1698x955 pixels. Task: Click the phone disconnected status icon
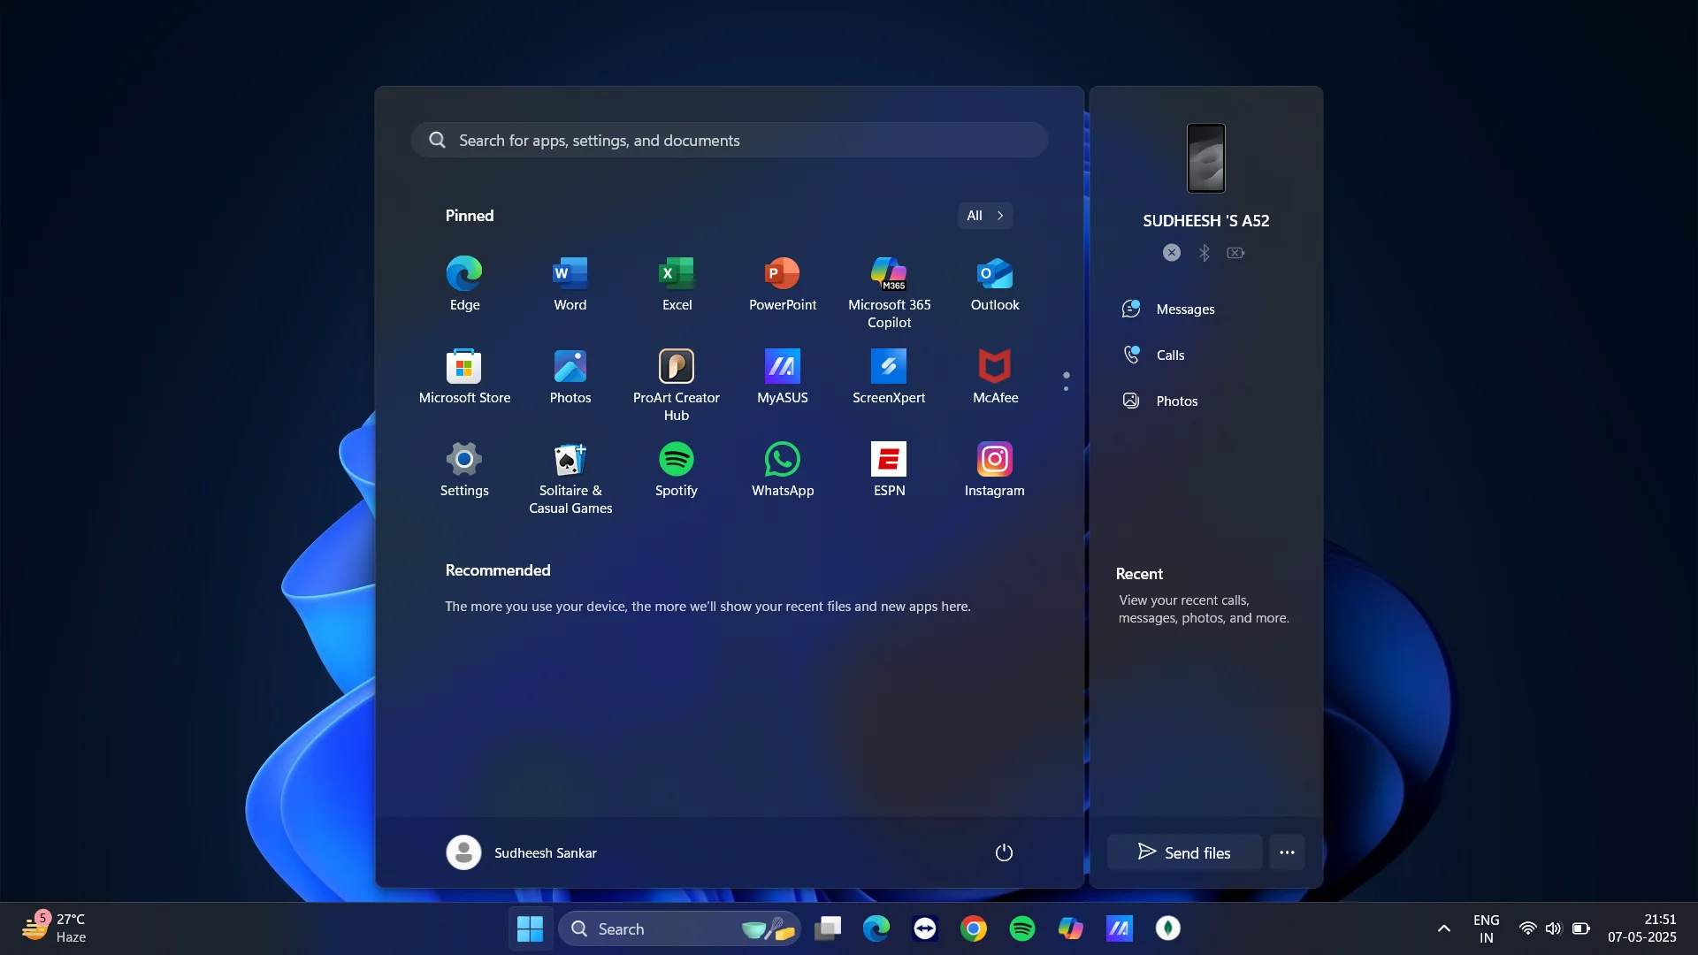[1172, 253]
